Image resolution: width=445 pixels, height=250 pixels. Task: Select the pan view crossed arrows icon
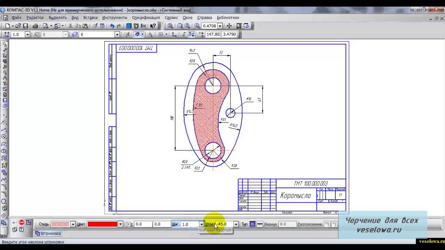click(229, 26)
